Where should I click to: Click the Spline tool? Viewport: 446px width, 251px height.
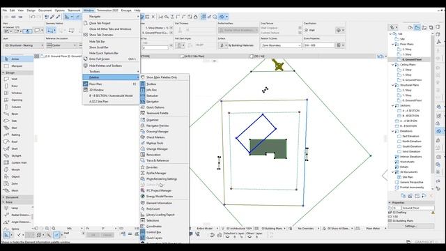(17, 229)
